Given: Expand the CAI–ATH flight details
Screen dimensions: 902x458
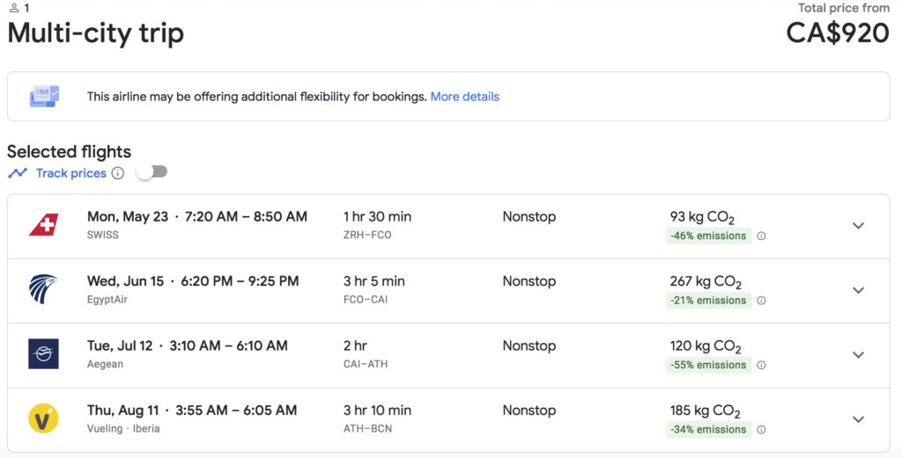Looking at the screenshot, I should pos(858,354).
